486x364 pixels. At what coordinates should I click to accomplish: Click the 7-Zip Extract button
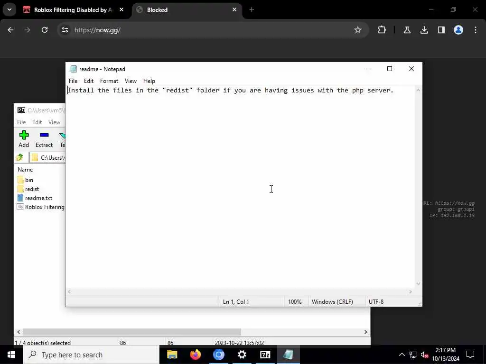[44, 139]
